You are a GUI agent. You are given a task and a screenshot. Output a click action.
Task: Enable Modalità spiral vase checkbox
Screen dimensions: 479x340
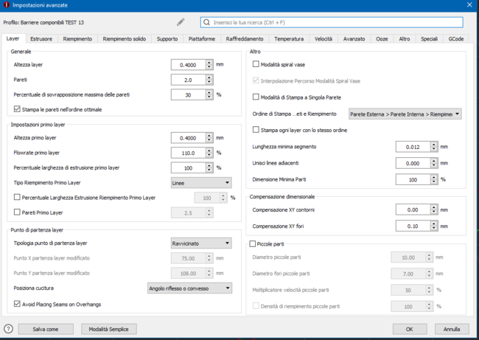tap(256, 65)
